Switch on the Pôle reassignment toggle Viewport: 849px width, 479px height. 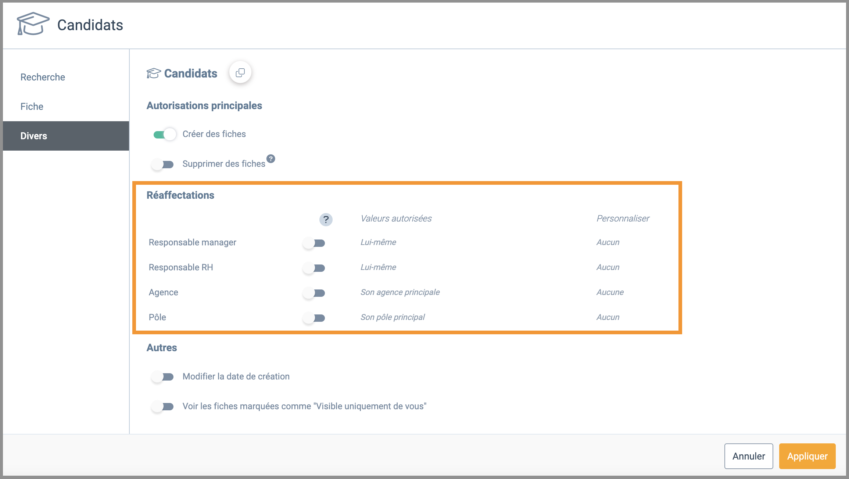(x=314, y=318)
